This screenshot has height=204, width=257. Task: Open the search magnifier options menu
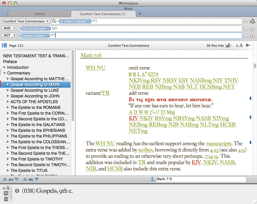[54, 21]
